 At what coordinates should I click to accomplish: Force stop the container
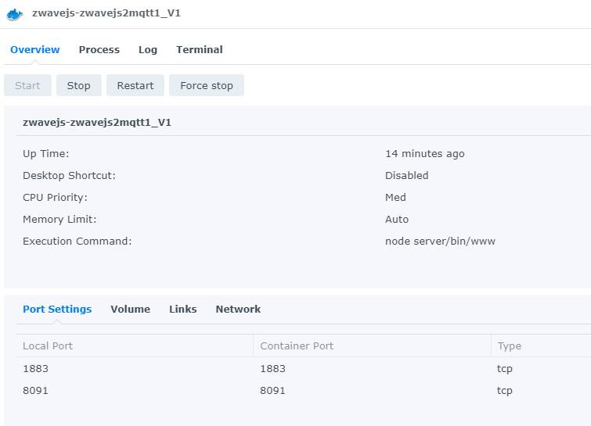pos(207,85)
